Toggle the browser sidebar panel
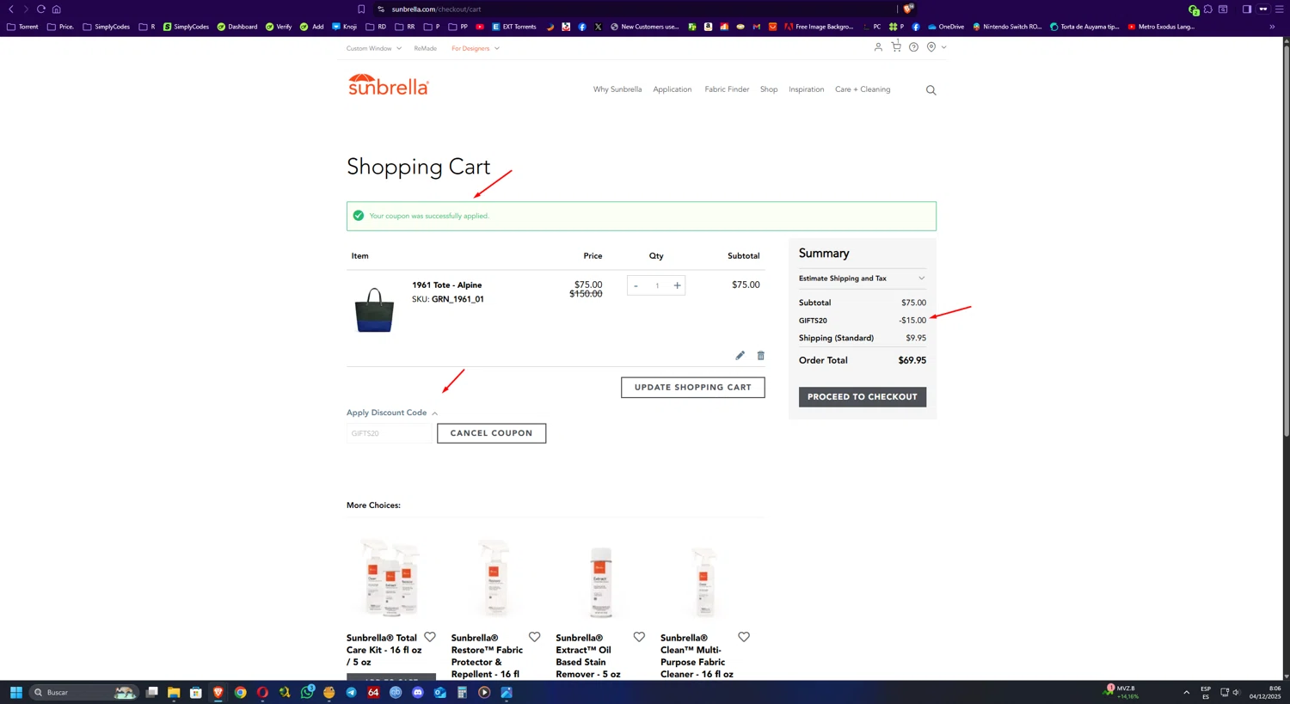This screenshot has width=1290, height=704. point(1246,9)
